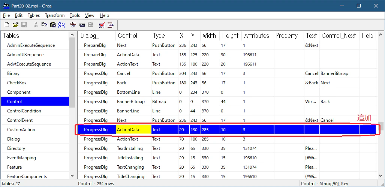The width and height of the screenshot is (385, 187).
Task: Click the New file toolbar icon
Action: tap(7, 24)
